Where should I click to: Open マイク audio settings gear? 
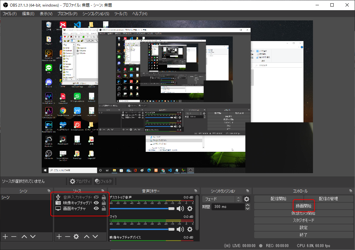tap(190, 229)
